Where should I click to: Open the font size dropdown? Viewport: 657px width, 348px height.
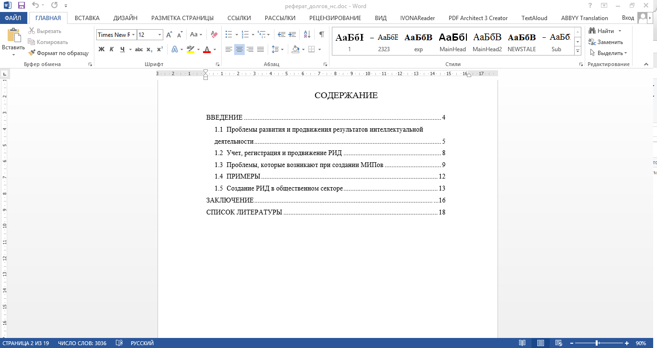(x=159, y=35)
